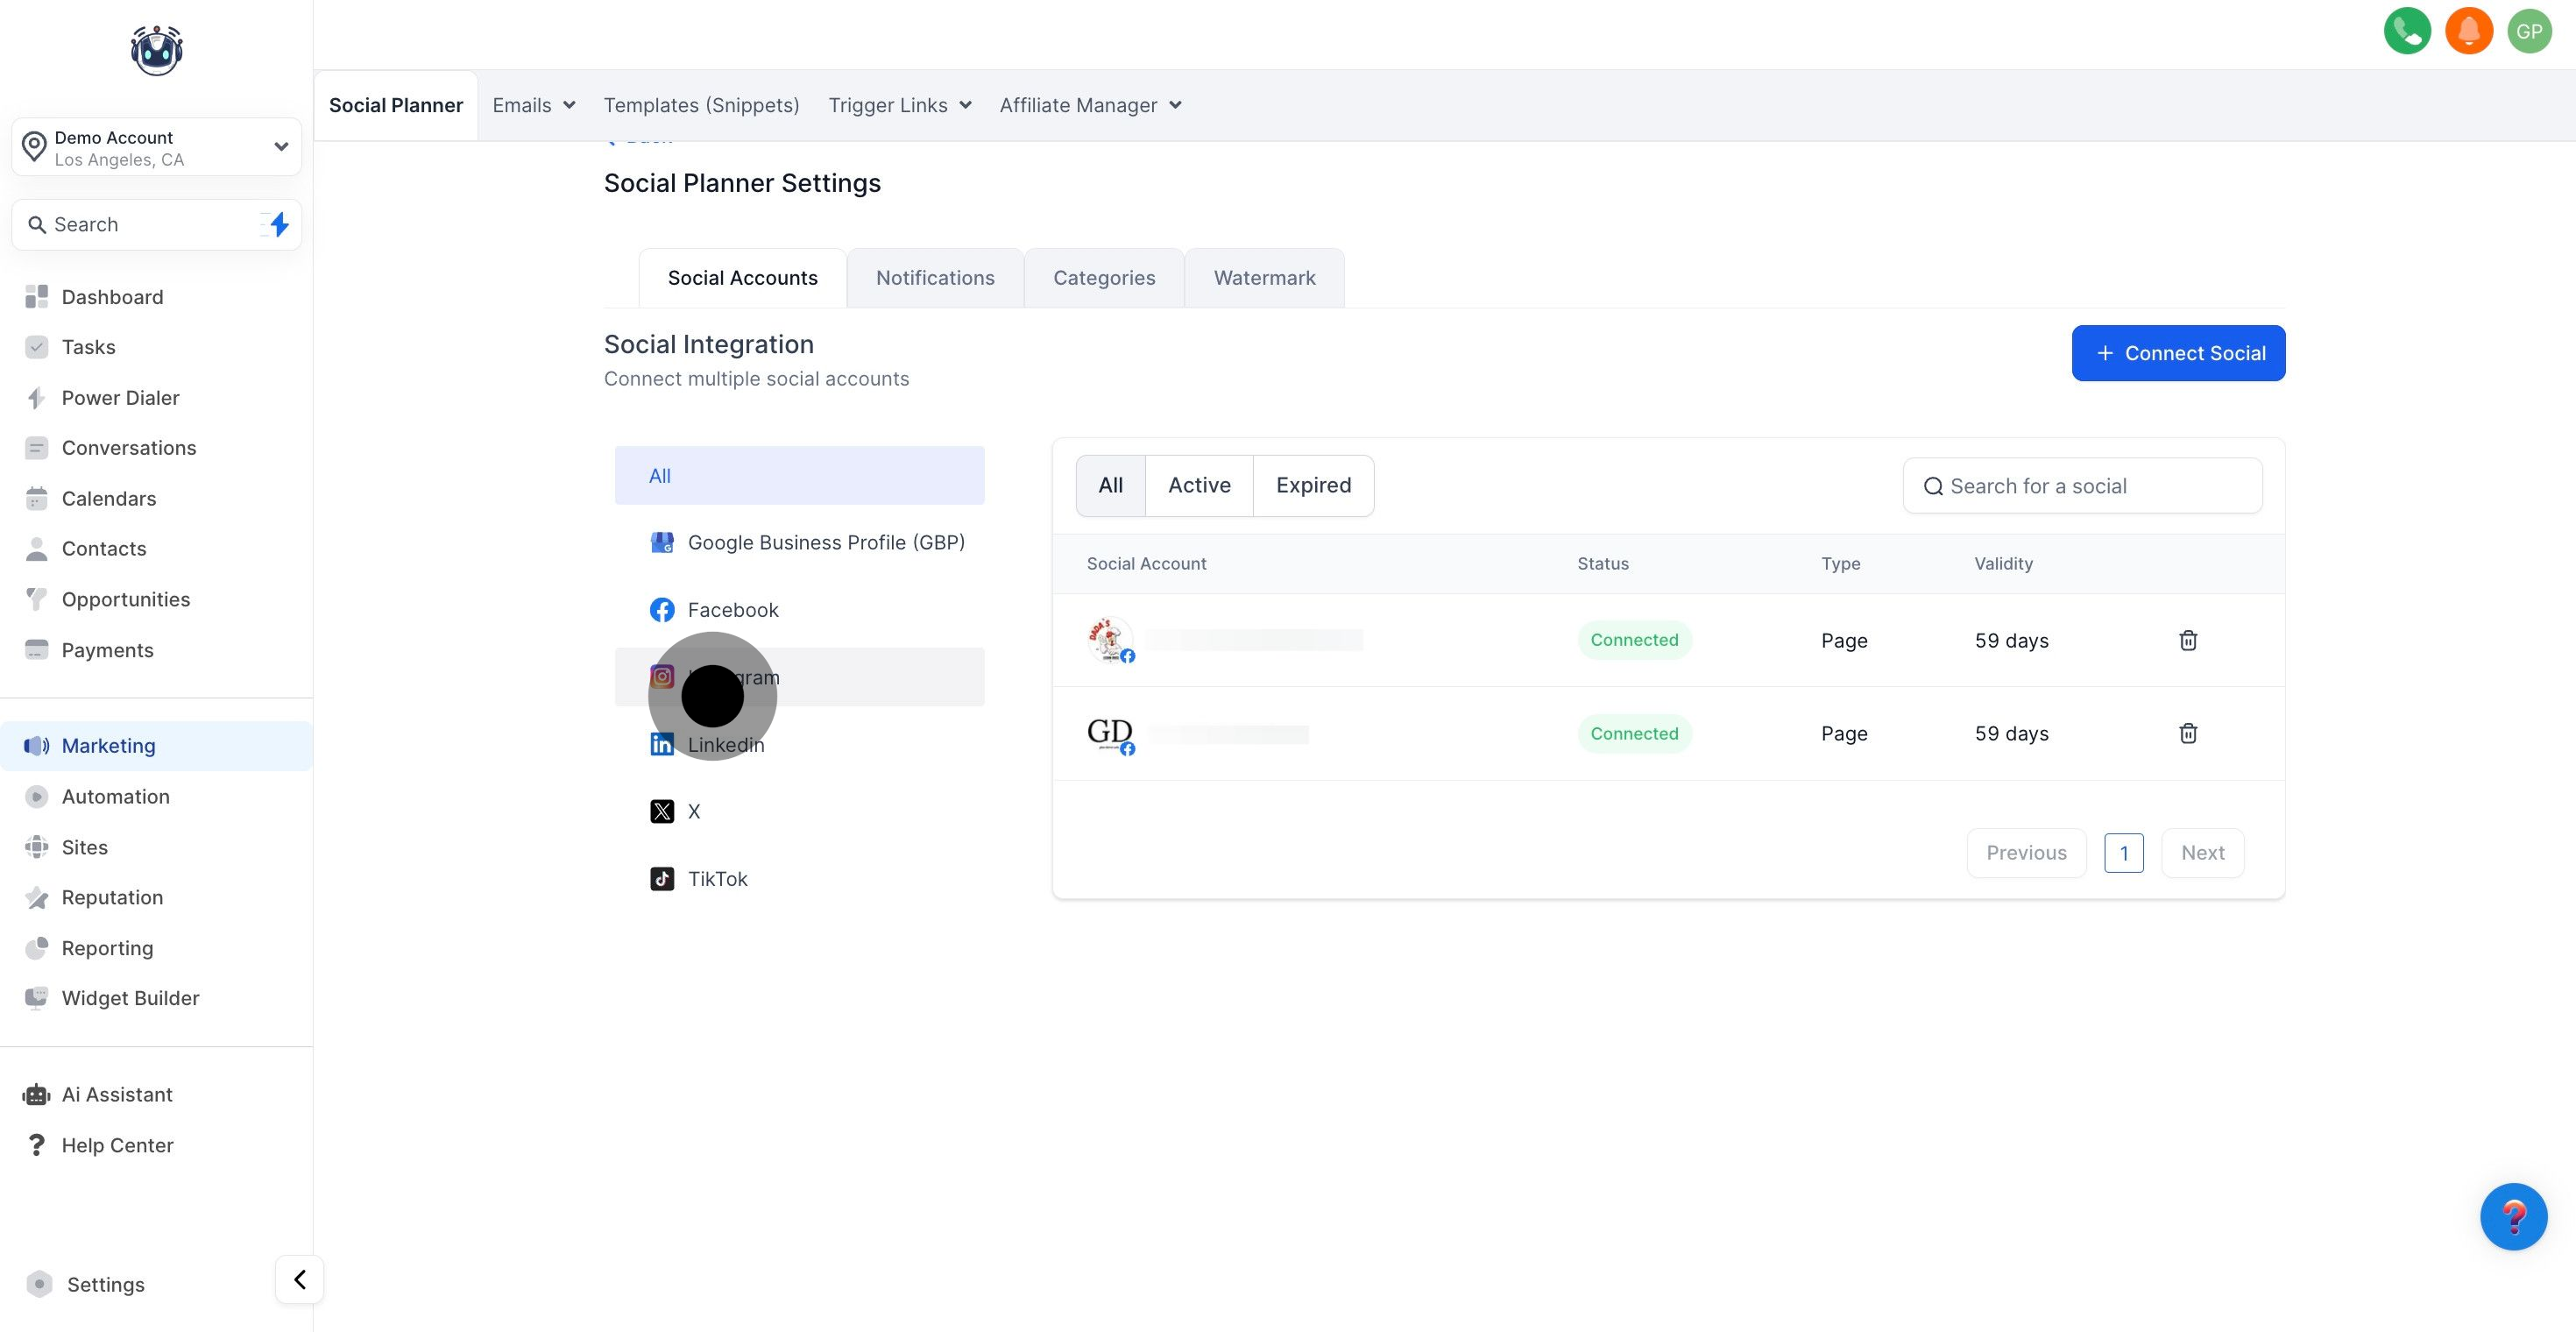Select the All status filter
This screenshot has width=2576, height=1332.
1110,486
